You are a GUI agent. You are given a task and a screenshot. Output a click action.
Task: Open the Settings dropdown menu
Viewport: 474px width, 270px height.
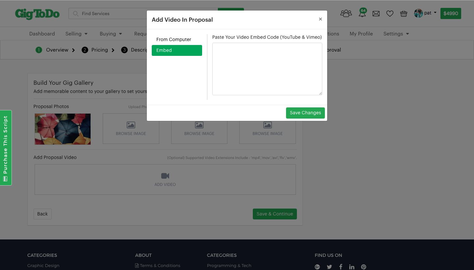pos(396,34)
